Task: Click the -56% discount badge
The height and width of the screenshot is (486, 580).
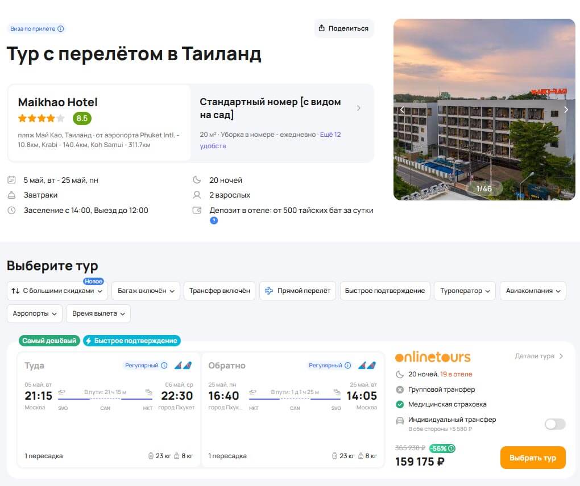Action: [x=442, y=449]
